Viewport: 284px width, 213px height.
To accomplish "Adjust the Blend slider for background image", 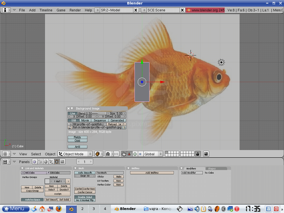I will (x=92, y=113).
